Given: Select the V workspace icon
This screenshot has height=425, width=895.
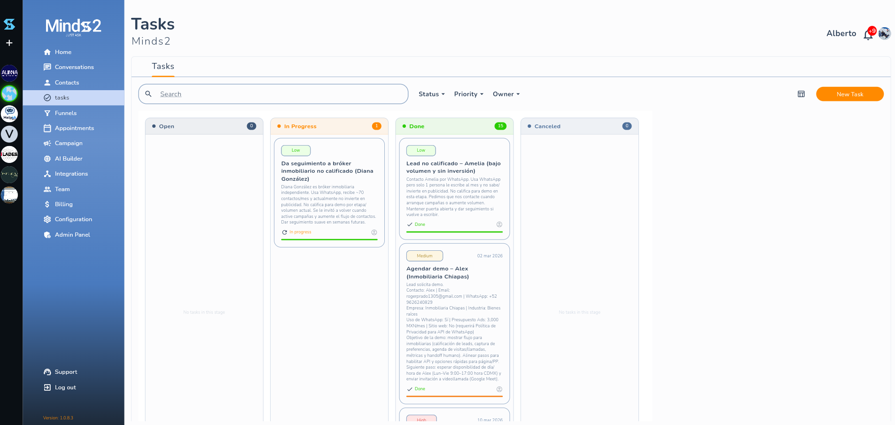Looking at the screenshot, I should [x=9, y=134].
